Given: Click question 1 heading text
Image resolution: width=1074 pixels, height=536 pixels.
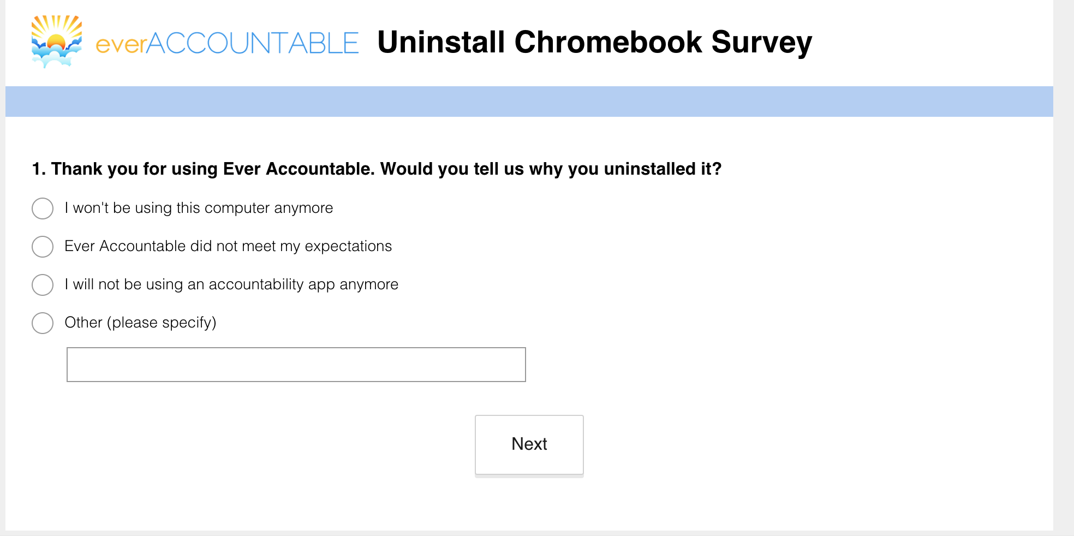Looking at the screenshot, I should [x=377, y=169].
